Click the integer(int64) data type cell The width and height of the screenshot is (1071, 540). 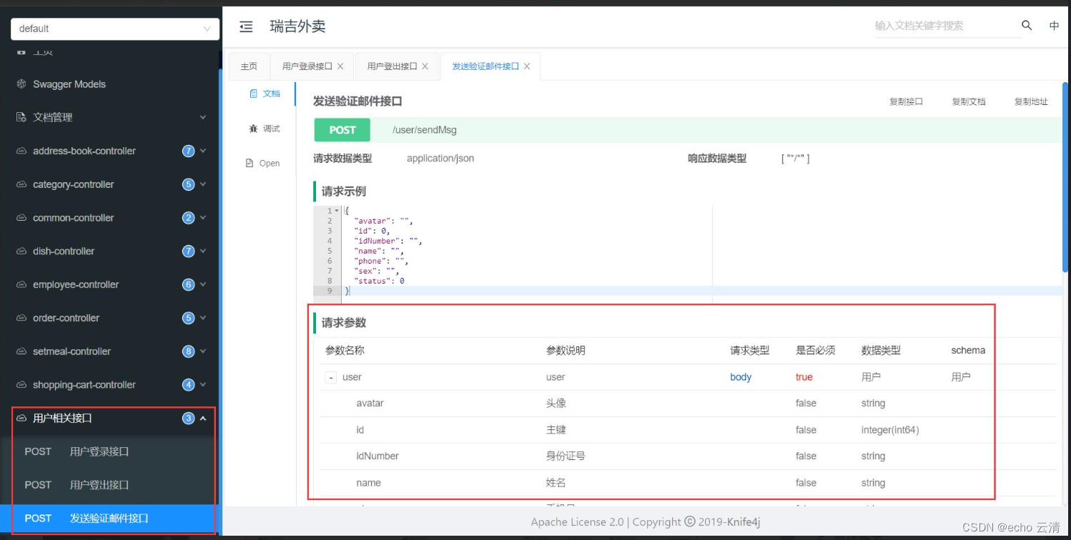890,430
